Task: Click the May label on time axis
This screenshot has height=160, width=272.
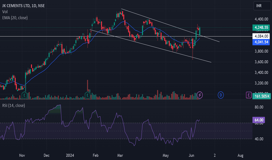Action: point(166,155)
